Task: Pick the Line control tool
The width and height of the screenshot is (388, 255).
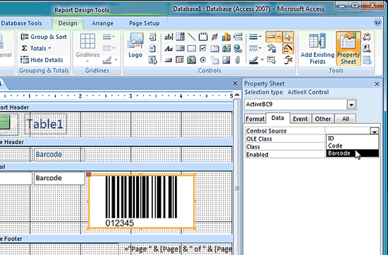Action: pyautogui.click(x=191, y=37)
